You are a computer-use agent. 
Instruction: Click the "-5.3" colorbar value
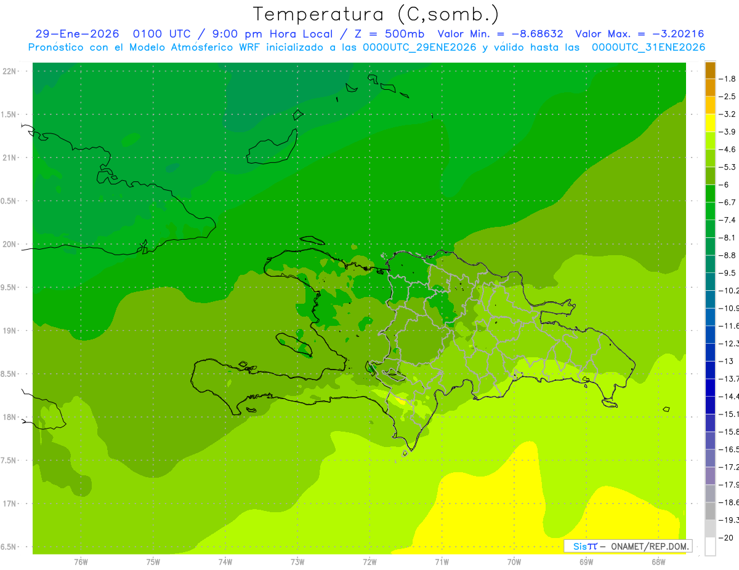[727, 167]
